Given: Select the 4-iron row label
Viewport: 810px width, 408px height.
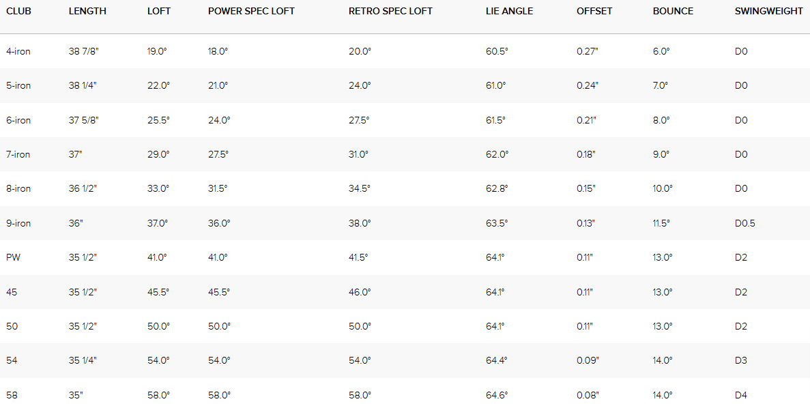Looking at the screenshot, I should (x=18, y=51).
